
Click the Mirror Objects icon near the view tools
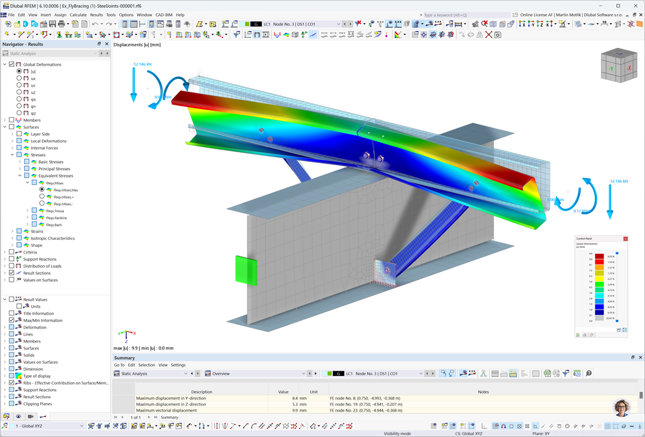[479, 35]
